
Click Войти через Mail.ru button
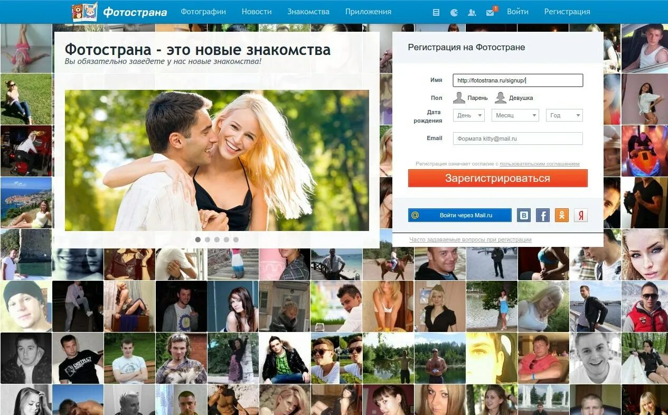(460, 215)
